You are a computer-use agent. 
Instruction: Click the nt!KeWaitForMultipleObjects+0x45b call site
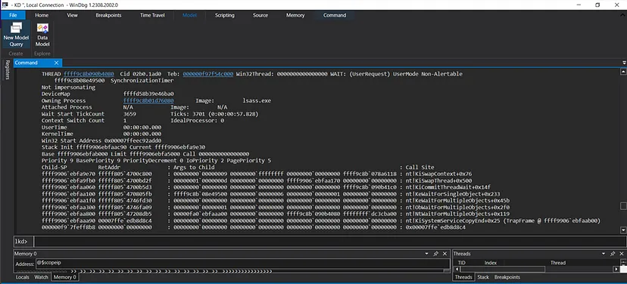pos(457,201)
